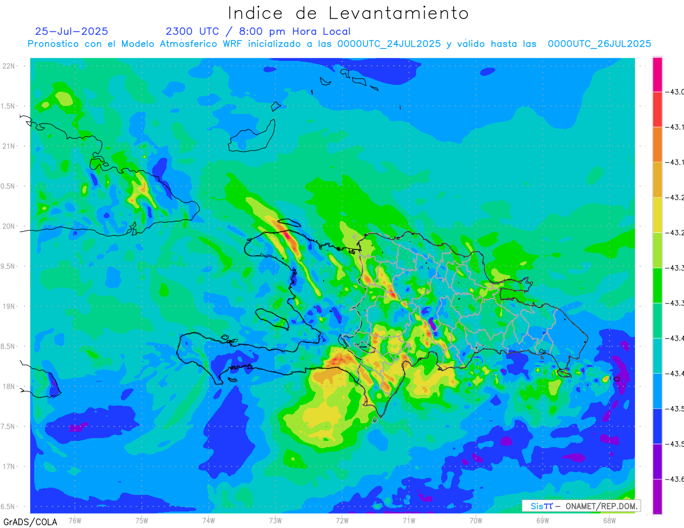Viewport: 684px width, 528px height.
Task: Click the 'SisTT – ONAMET/REP.DOM.' credit box
Action: click(x=581, y=506)
